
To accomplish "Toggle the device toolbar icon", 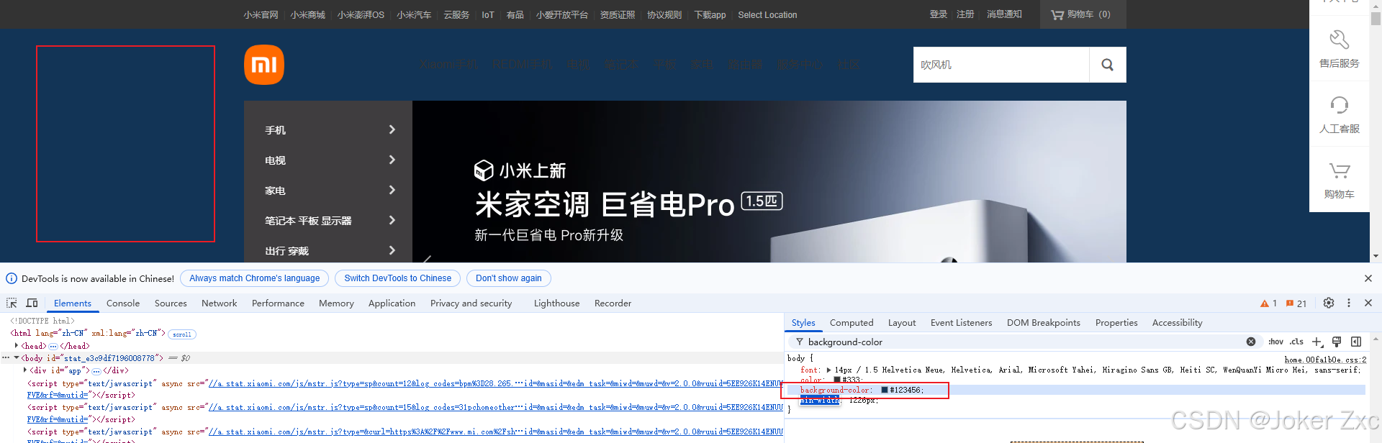I will [32, 303].
